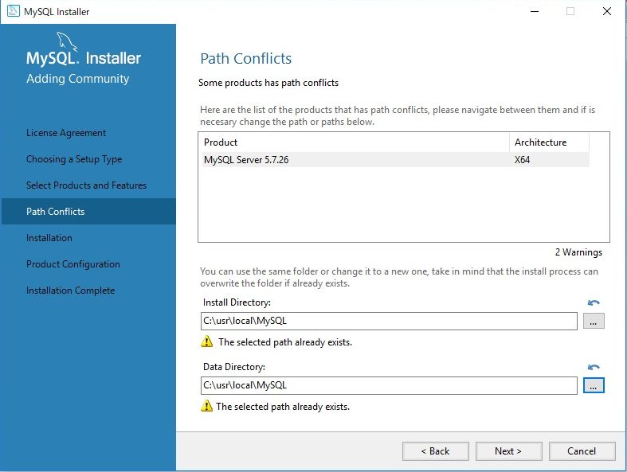Image resolution: width=627 pixels, height=472 pixels.
Task: Click into the Install Directory path field
Action: (389, 322)
